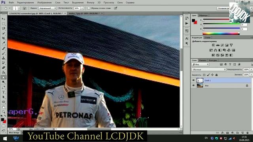Add a Levels adjustment
The image size is (253, 142).
pos(218,45)
